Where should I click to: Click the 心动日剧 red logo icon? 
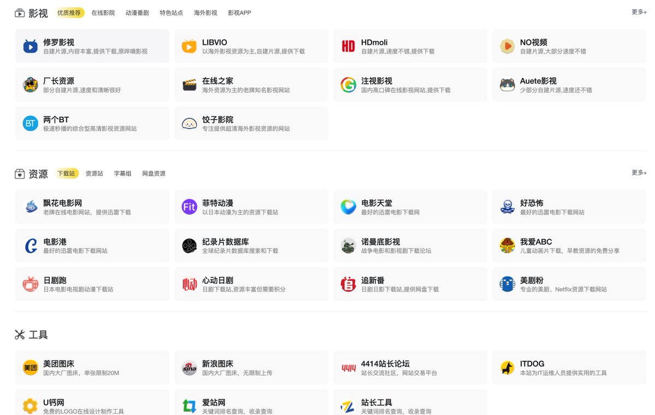[x=189, y=284]
